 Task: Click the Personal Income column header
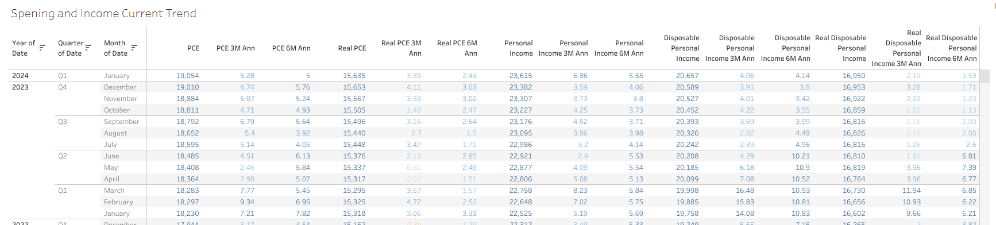coord(518,48)
